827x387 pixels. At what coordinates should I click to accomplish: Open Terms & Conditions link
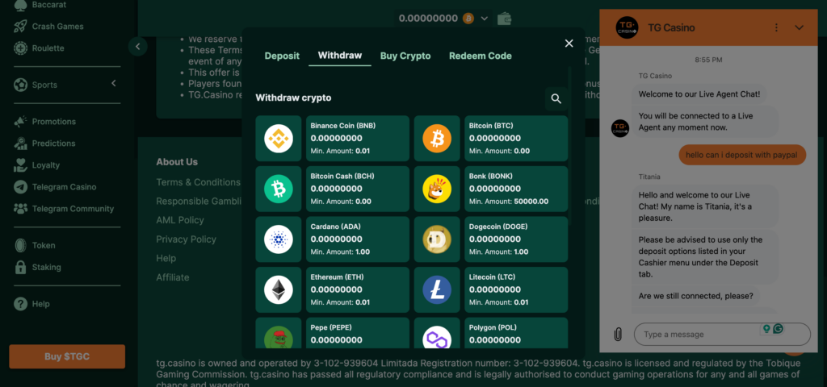[199, 182]
